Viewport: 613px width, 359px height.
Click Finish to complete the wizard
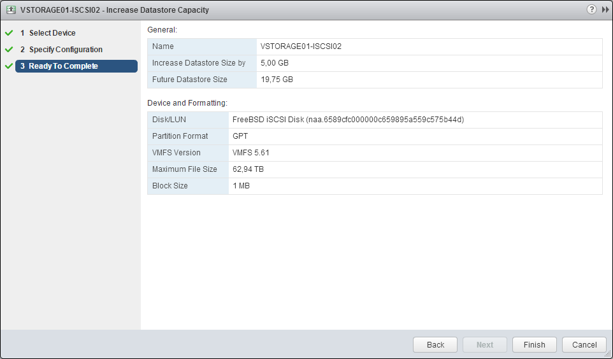(534, 344)
